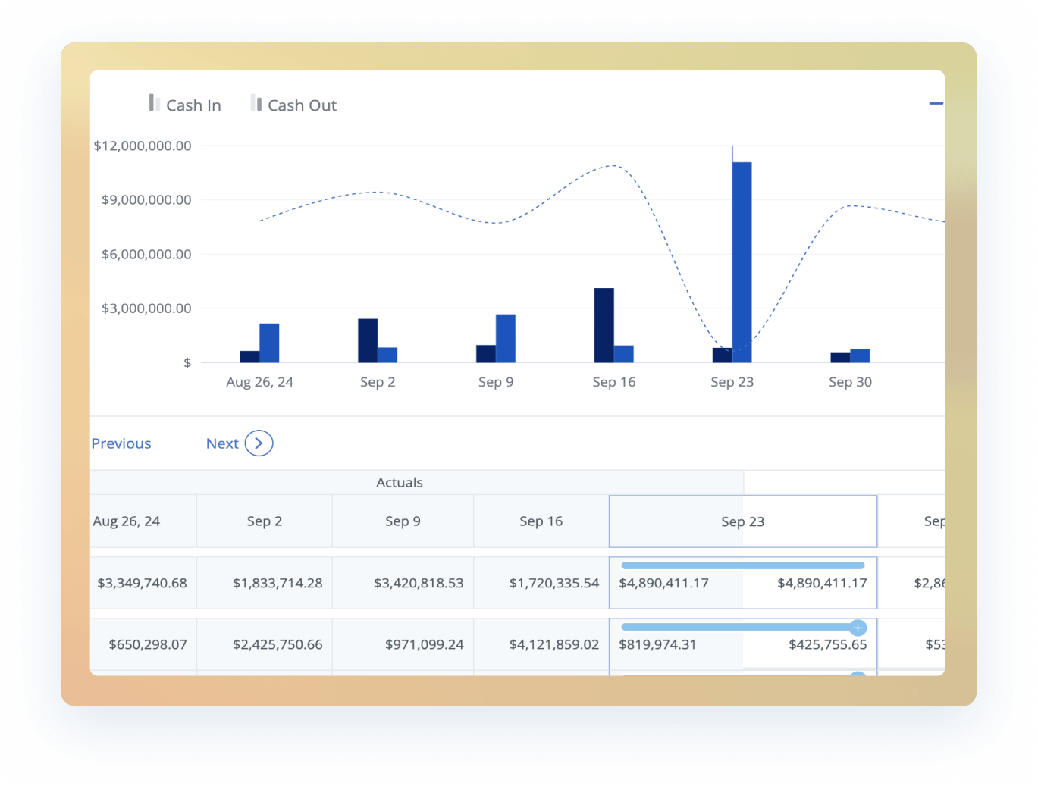Click the light blue bar at Sep 9
The width and height of the screenshot is (1038, 786).
[x=506, y=338]
